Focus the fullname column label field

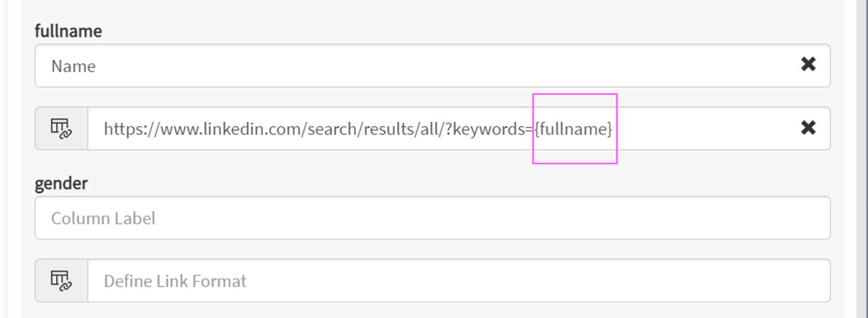tap(433, 66)
